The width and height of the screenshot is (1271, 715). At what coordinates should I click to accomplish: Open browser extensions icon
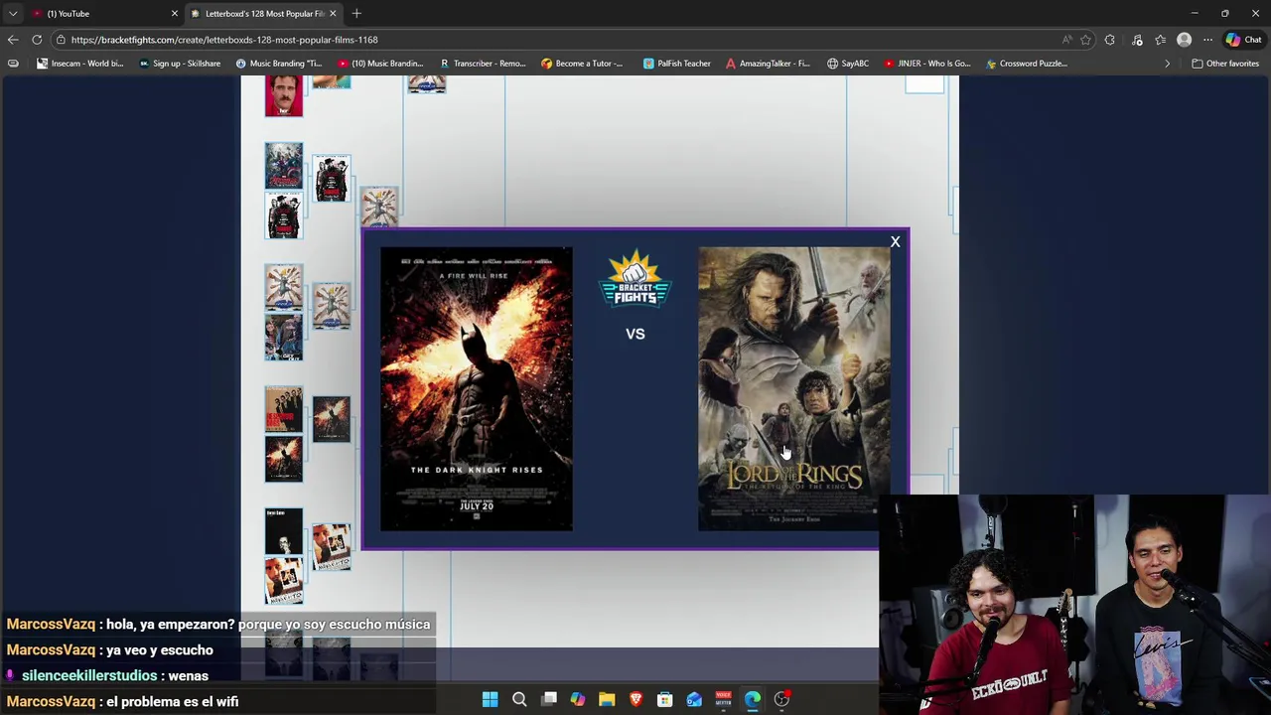click(x=1110, y=40)
